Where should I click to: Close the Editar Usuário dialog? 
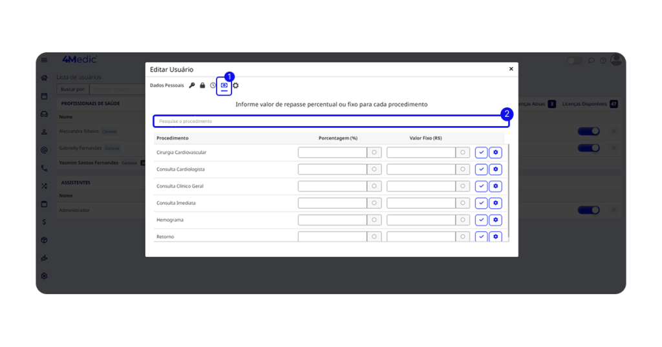point(511,69)
